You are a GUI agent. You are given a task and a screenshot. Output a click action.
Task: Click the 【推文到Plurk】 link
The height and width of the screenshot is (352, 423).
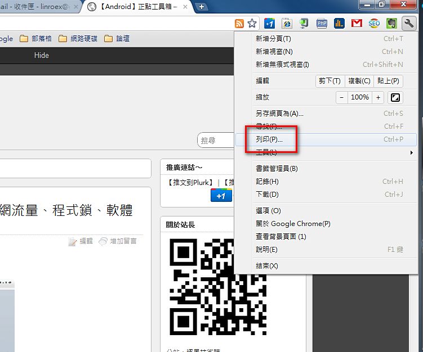[190, 183]
